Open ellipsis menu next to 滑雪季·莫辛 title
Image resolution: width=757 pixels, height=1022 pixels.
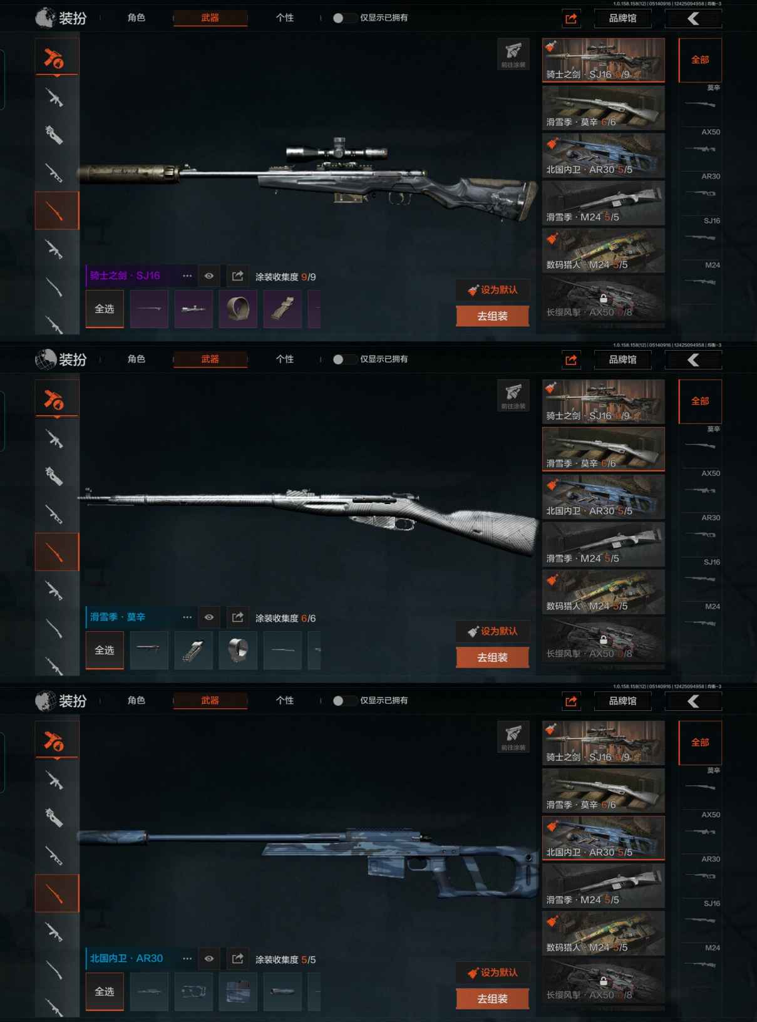tap(187, 617)
